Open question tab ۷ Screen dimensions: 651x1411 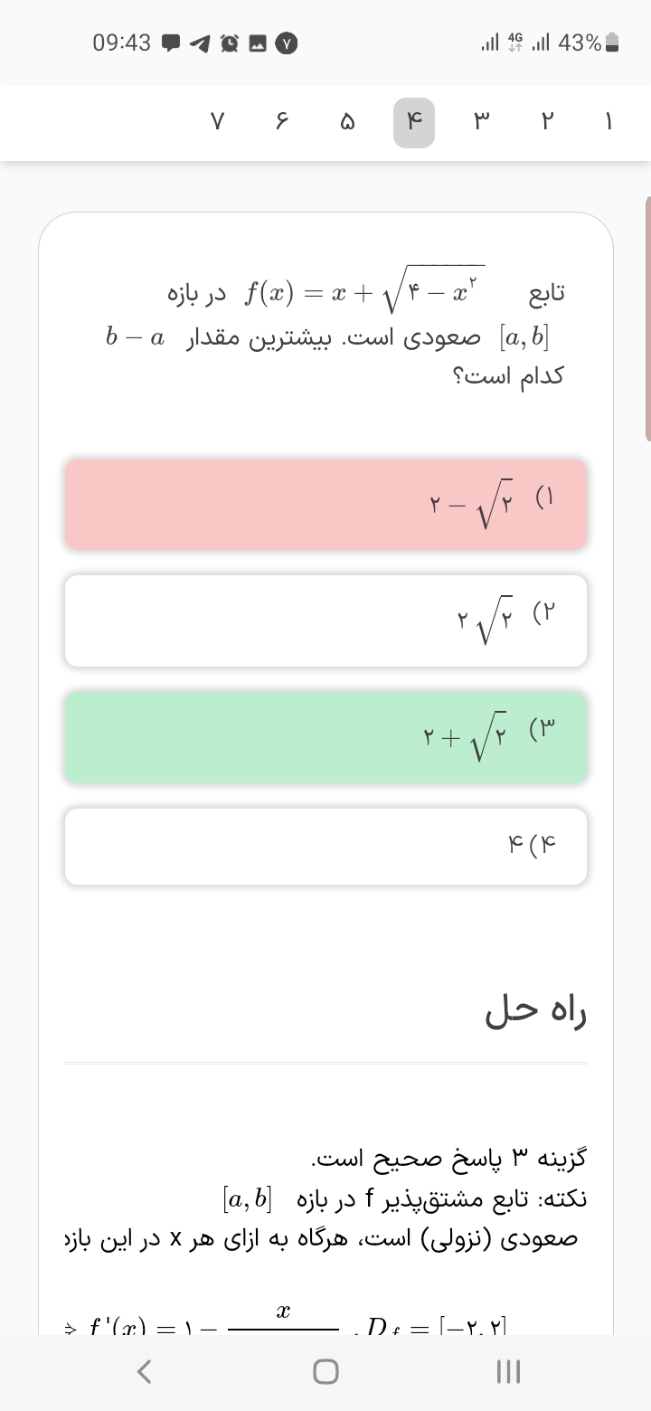coord(216,123)
